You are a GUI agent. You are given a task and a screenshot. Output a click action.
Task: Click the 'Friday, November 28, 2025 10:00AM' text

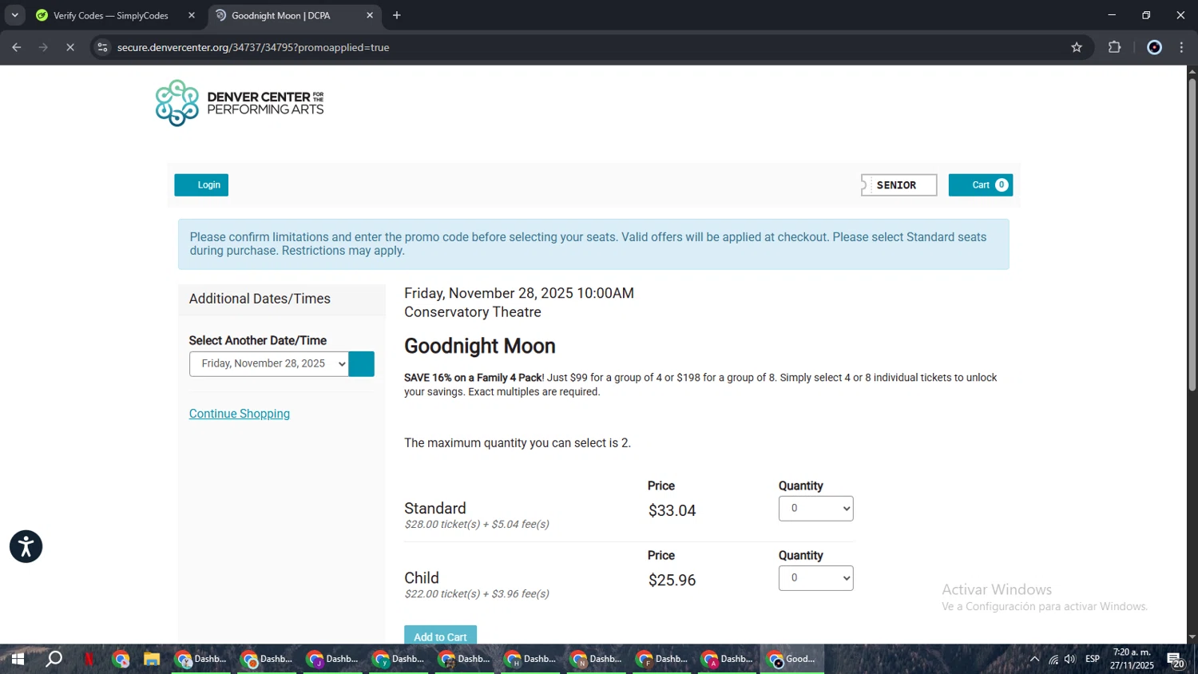click(519, 293)
